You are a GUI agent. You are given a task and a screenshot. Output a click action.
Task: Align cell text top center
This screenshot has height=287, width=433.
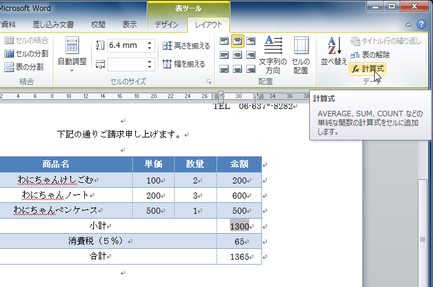point(237,41)
